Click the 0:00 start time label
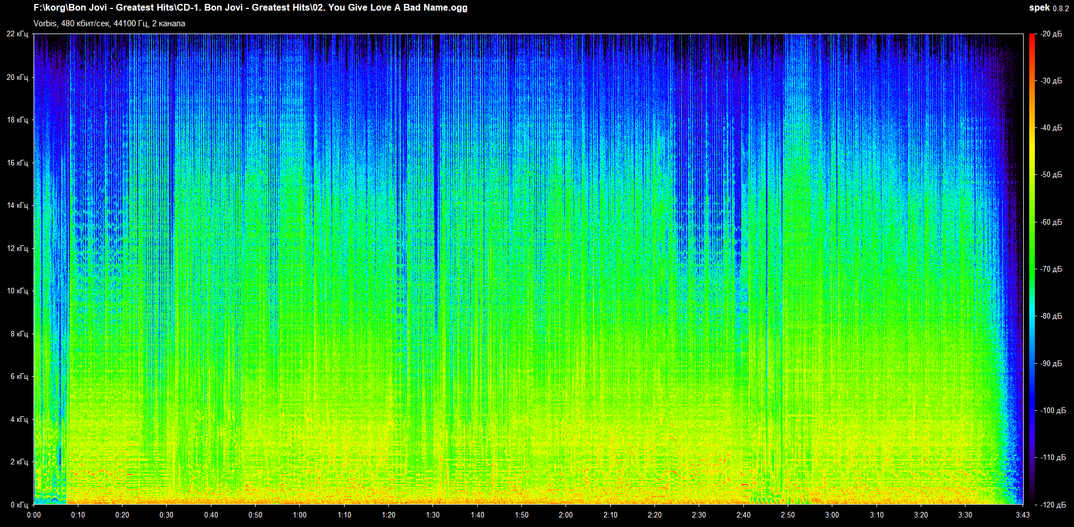 coord(34,515)
